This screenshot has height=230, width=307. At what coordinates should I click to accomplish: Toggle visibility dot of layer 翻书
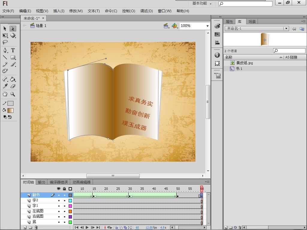59,195
